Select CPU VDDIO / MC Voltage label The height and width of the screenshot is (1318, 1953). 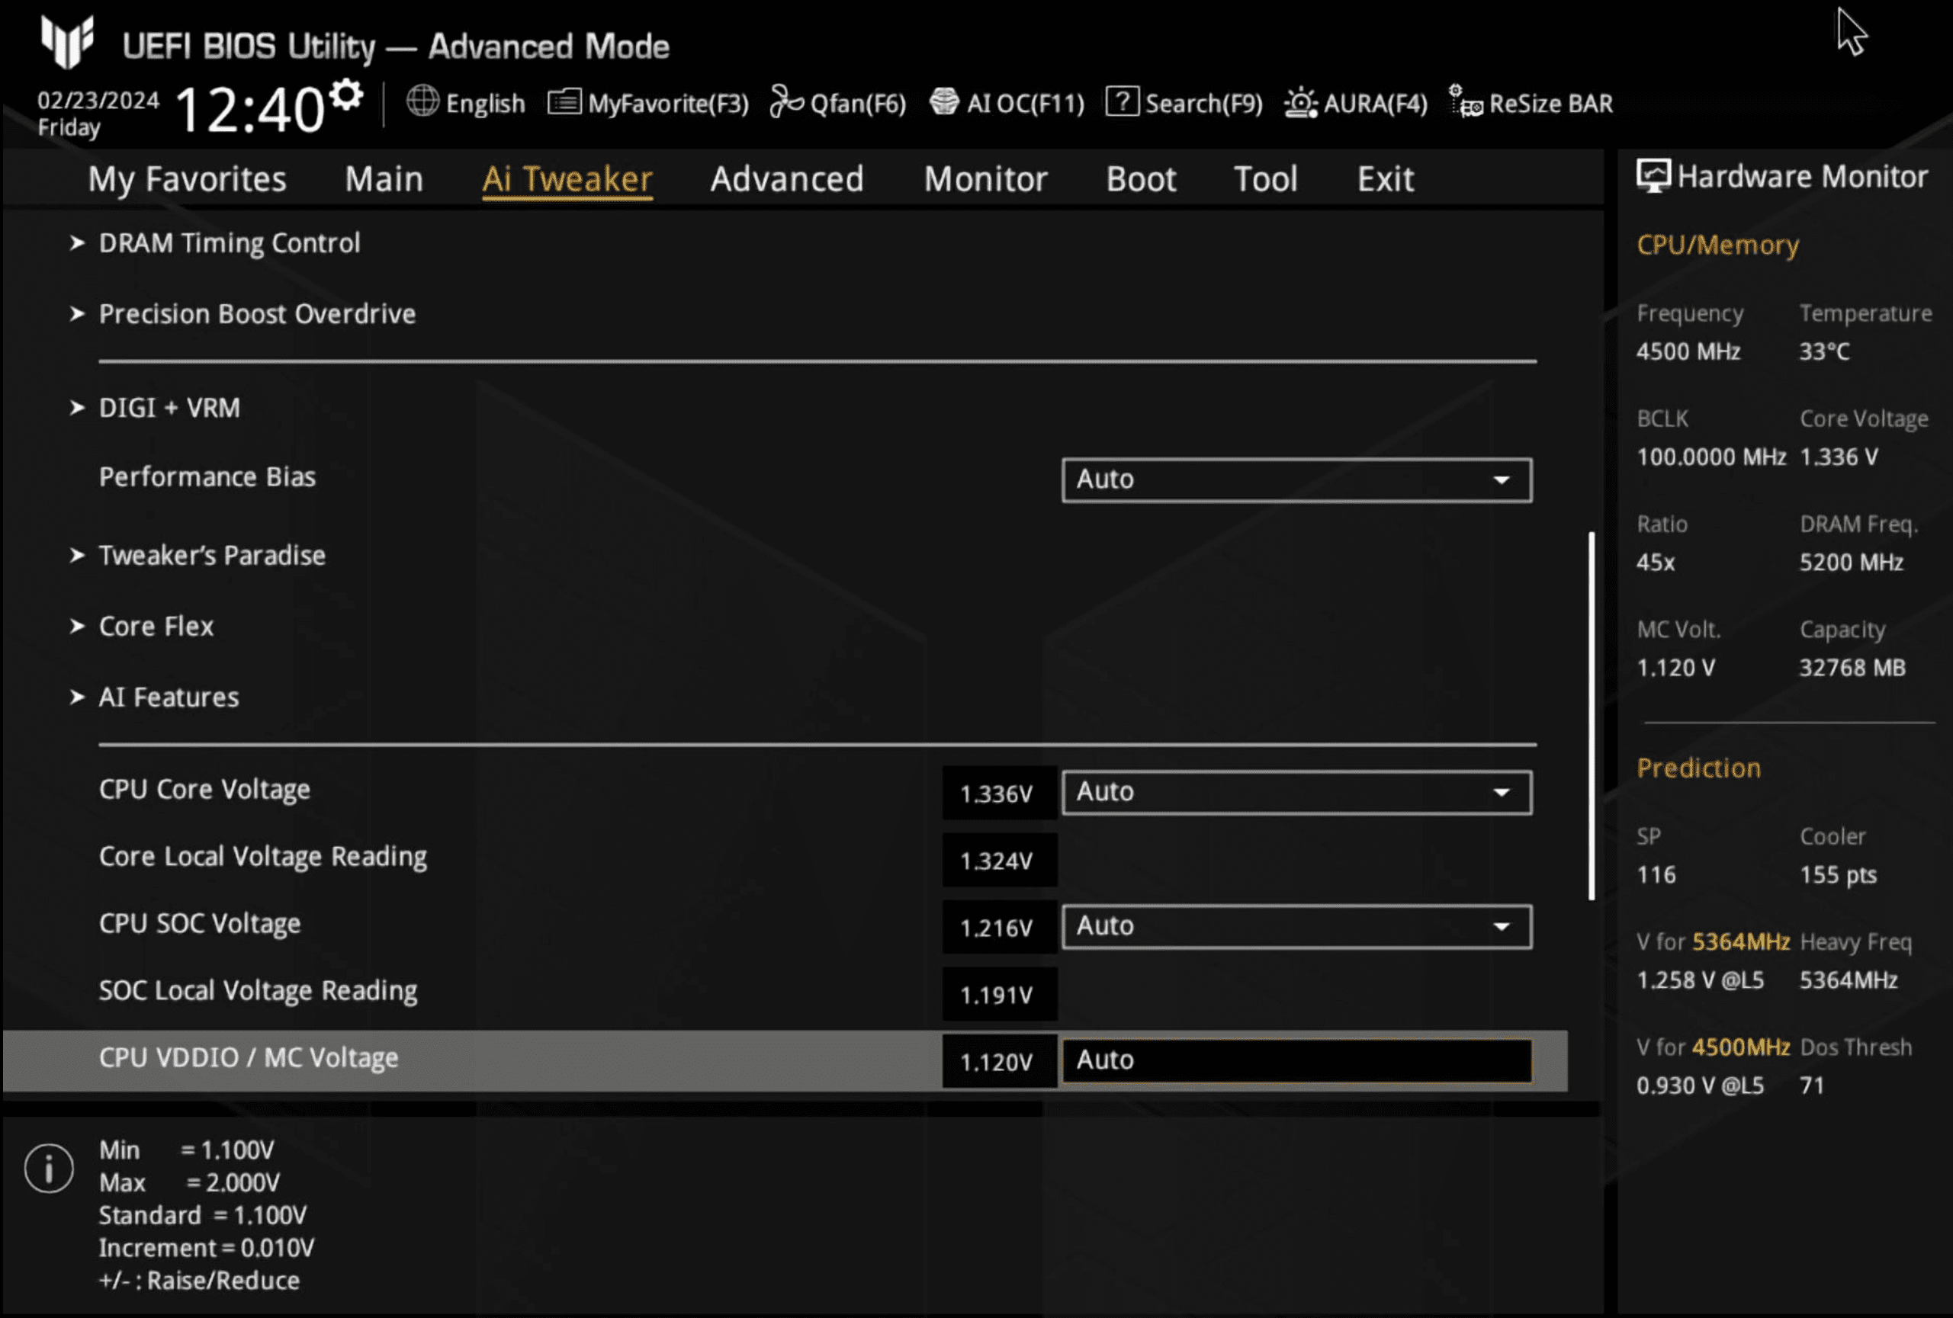point(249,1057)
